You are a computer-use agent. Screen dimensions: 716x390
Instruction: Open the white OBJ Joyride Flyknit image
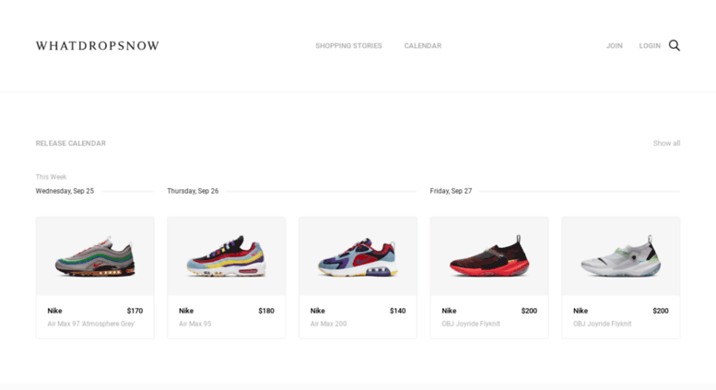tap(621, 256)
